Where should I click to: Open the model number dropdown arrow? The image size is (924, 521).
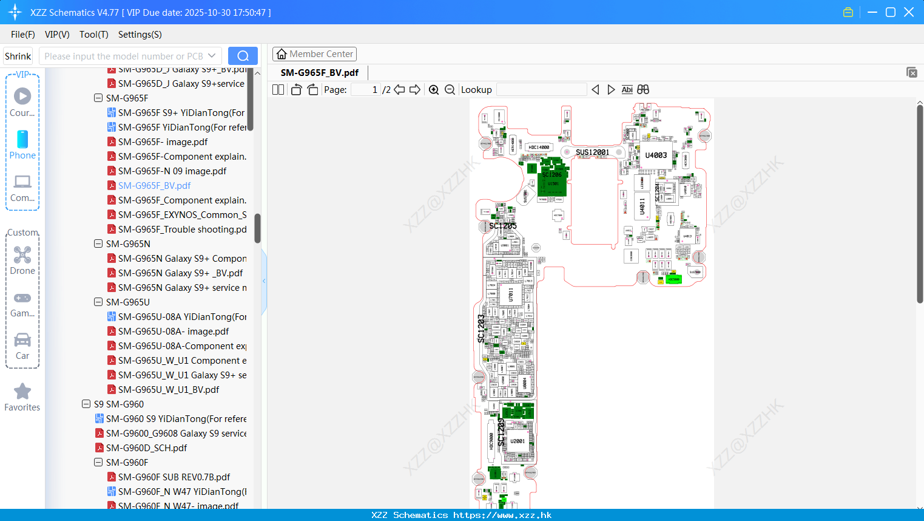(x=212, y=56)
